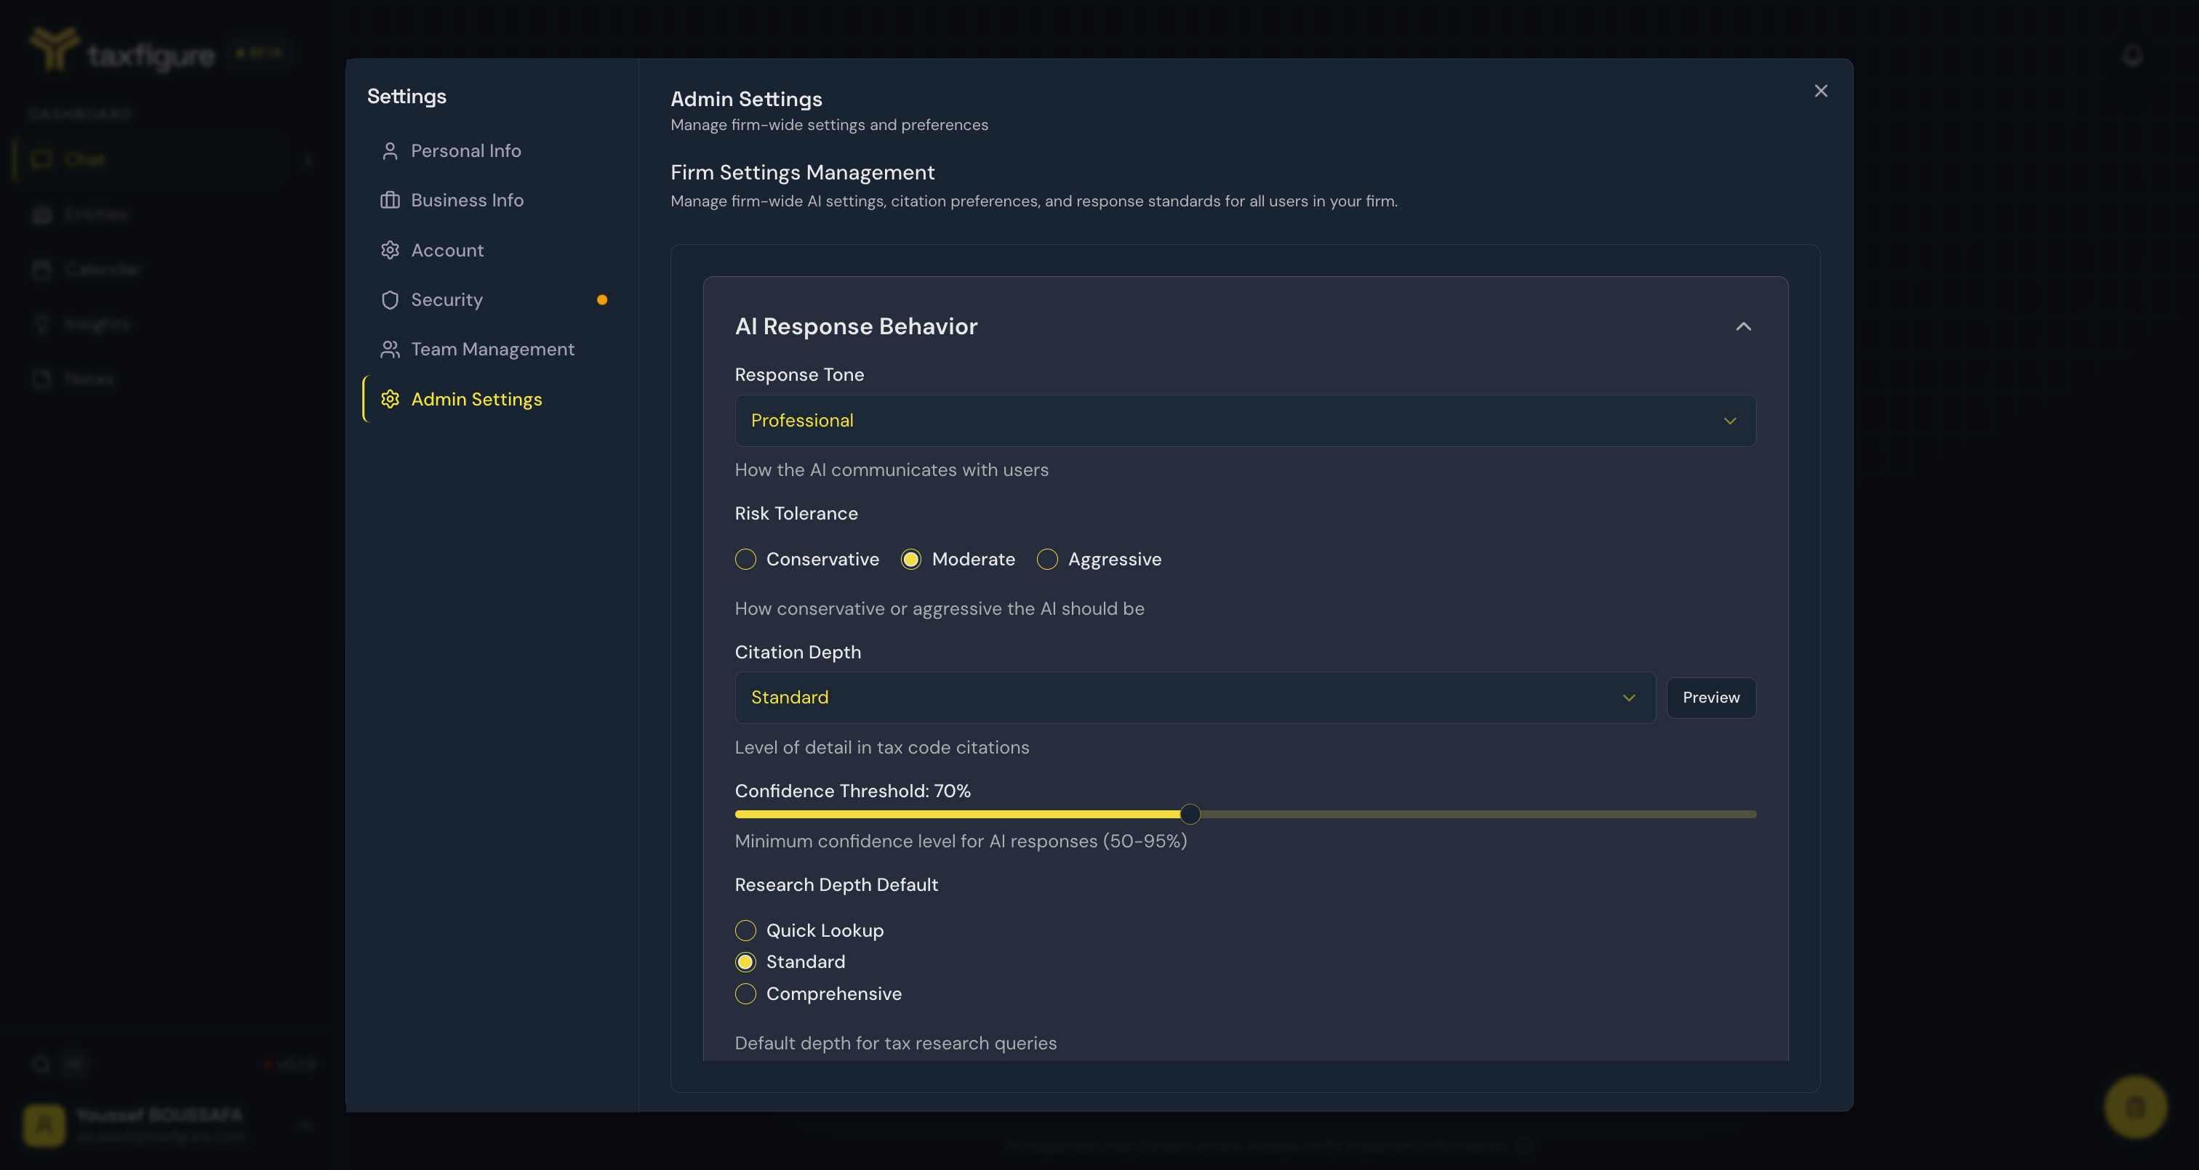Click the AI Response Behavior heading

pyautogui.click(x=855, y=327)
